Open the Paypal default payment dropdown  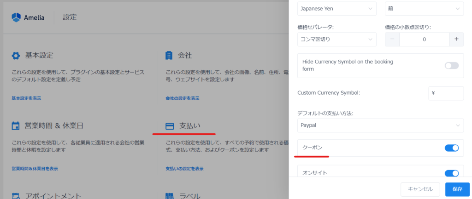point(380,125)
